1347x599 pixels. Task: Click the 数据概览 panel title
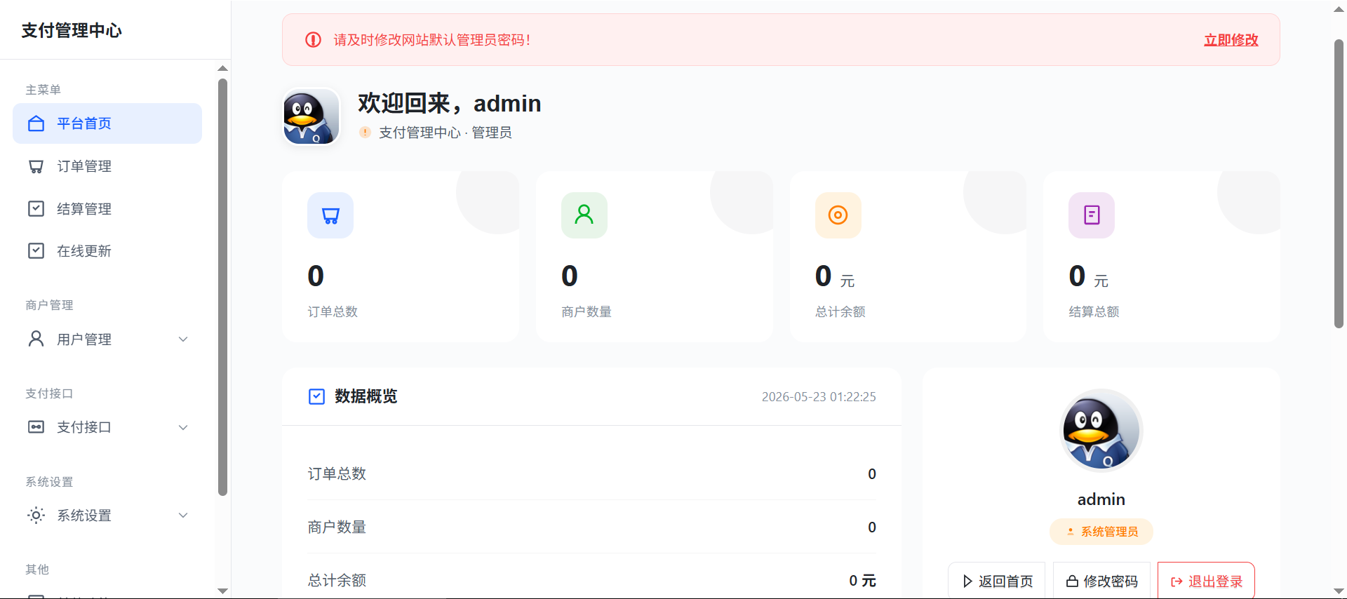(366, 396)
